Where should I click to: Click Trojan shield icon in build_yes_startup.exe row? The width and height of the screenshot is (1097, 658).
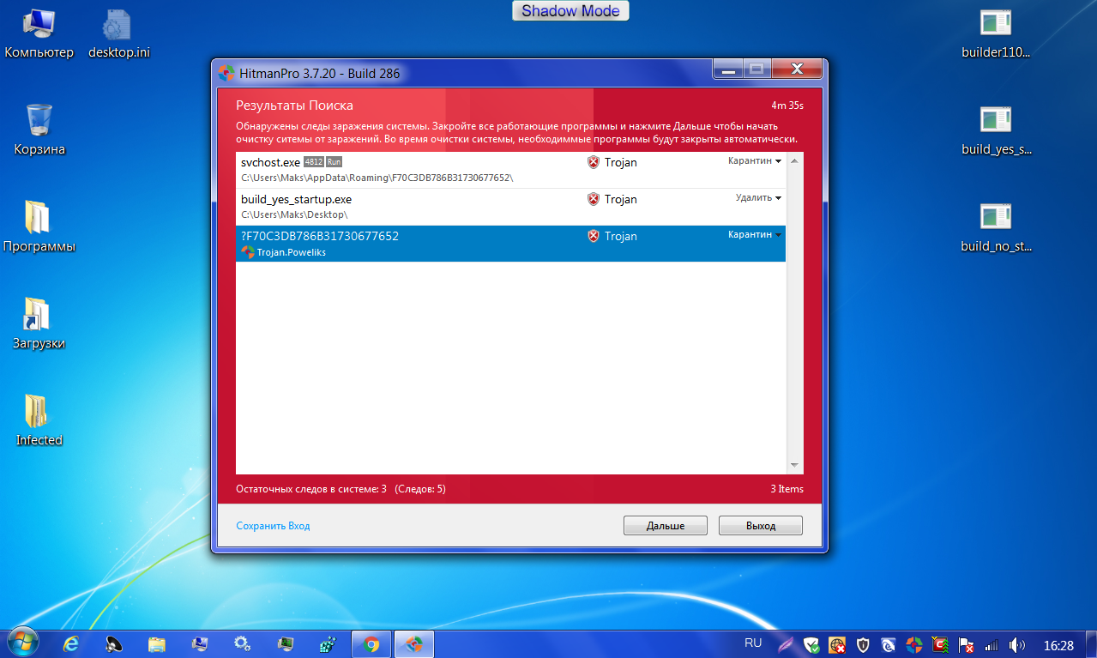[x=593, y=199]
